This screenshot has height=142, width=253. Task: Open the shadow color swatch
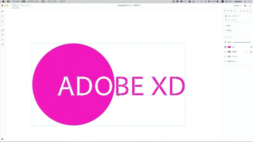[229, 57]
